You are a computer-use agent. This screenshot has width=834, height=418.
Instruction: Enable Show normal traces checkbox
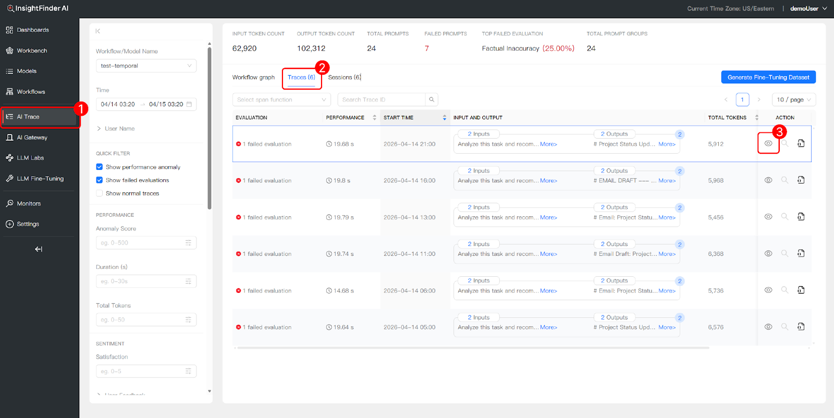[x=100, y=193]
